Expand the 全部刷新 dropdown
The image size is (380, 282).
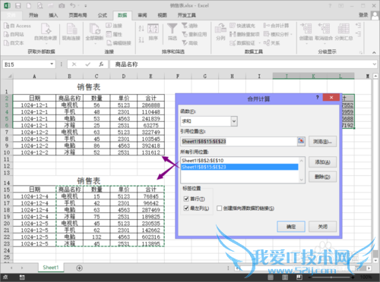coord(95,43)
